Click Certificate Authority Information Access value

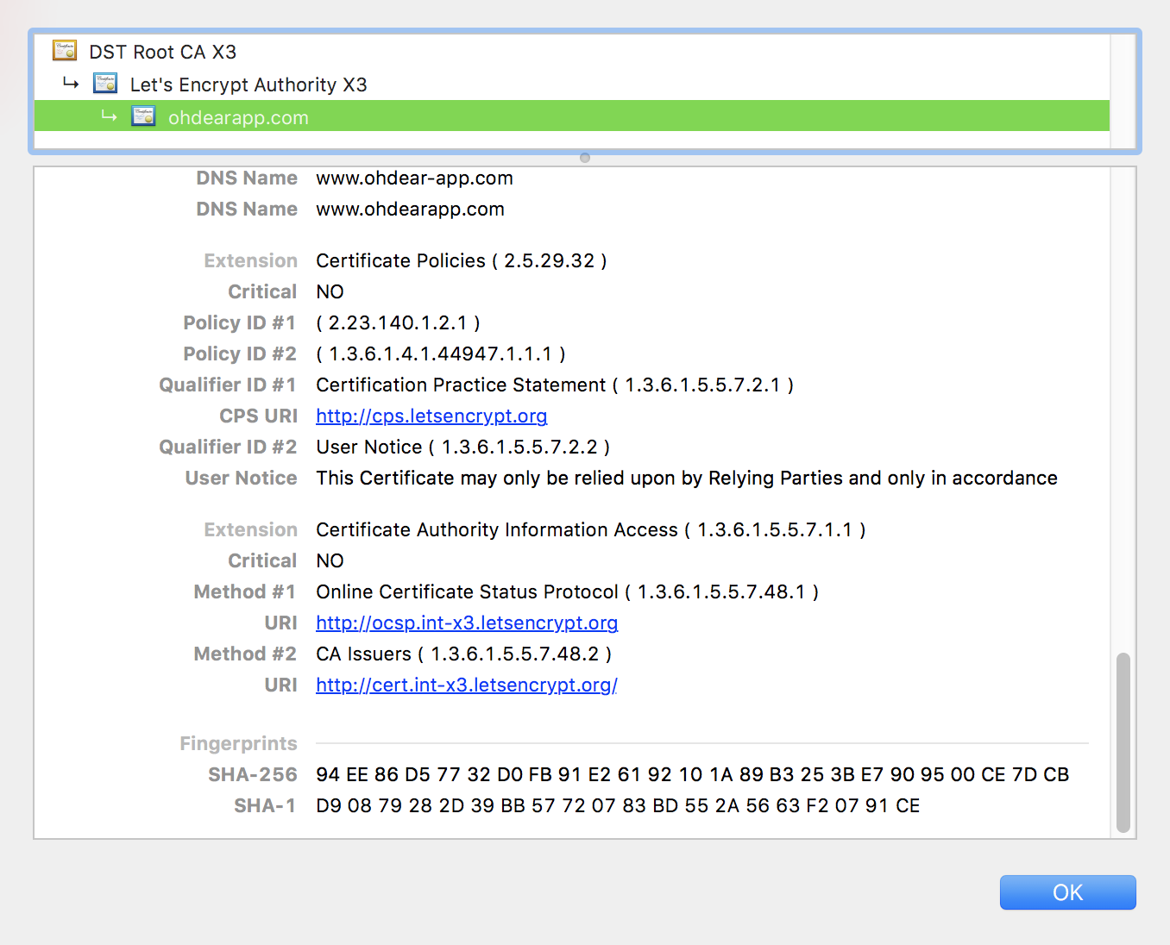click(591, 530)
